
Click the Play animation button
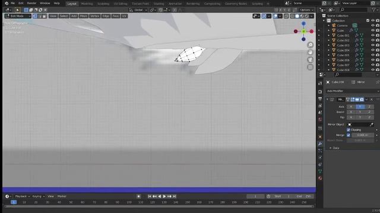[164, 196]
